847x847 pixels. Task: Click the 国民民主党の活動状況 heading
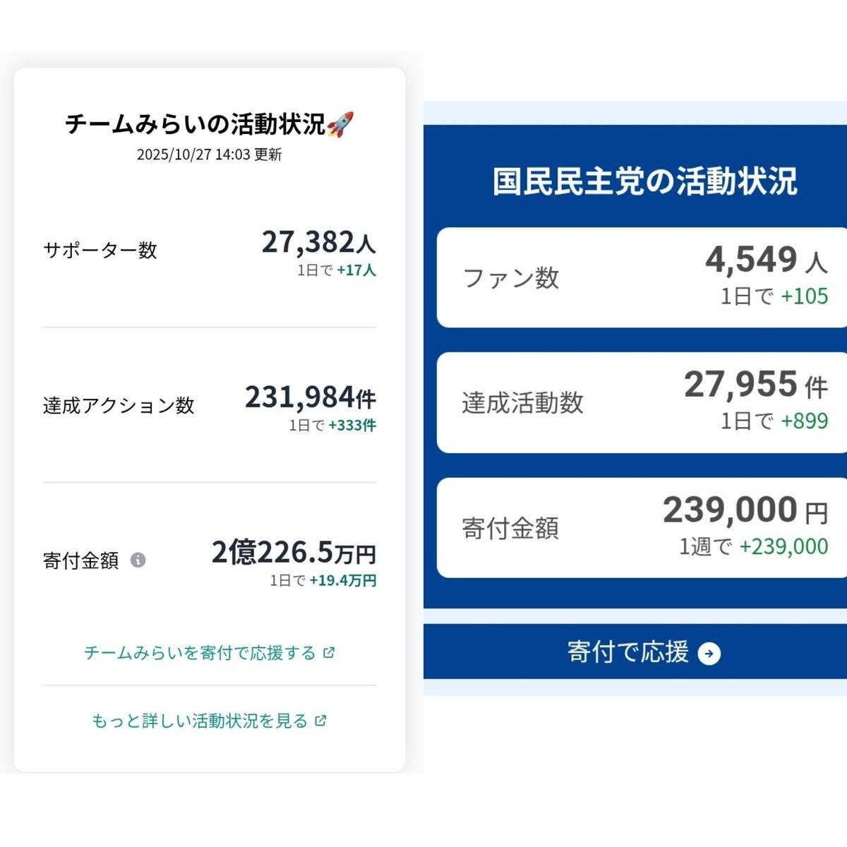[x=644, y=181]
